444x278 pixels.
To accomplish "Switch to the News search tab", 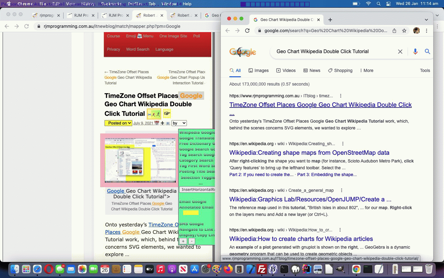I will (312, 70).
